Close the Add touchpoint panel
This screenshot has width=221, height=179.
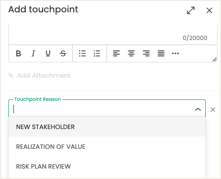pos(210,10)
